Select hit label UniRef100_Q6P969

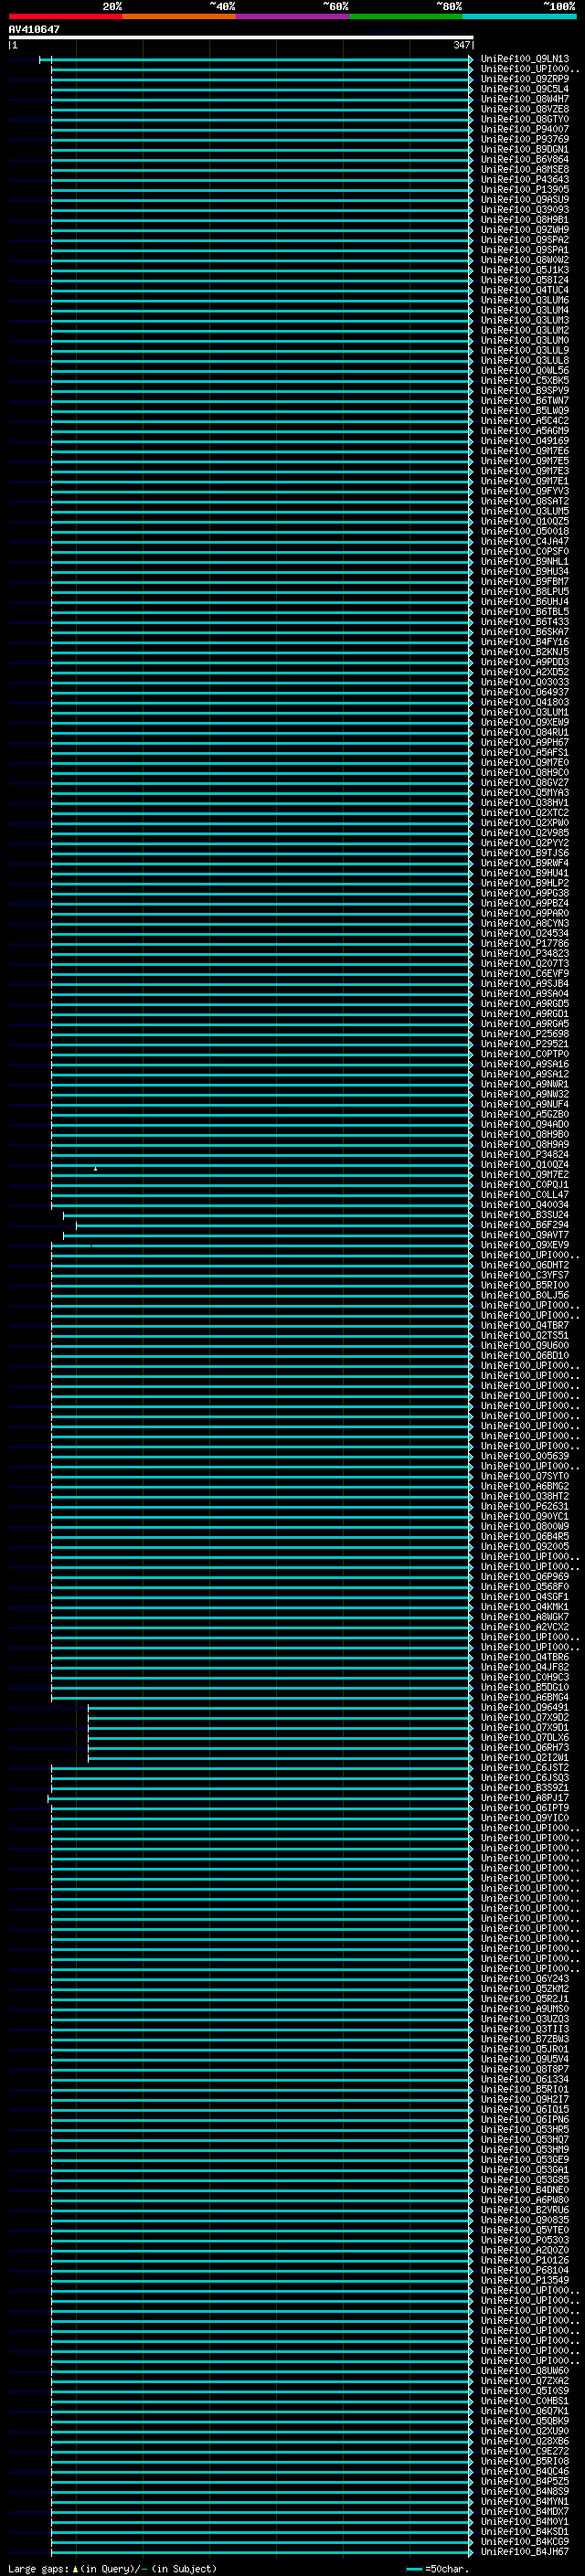coord(525,1577)
